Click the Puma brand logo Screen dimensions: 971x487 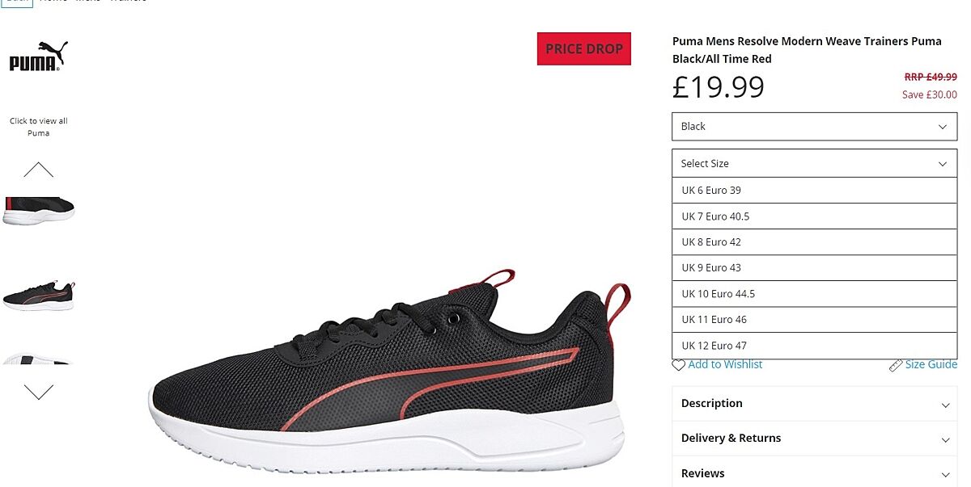pyautogui.click(x=38, y=57)
